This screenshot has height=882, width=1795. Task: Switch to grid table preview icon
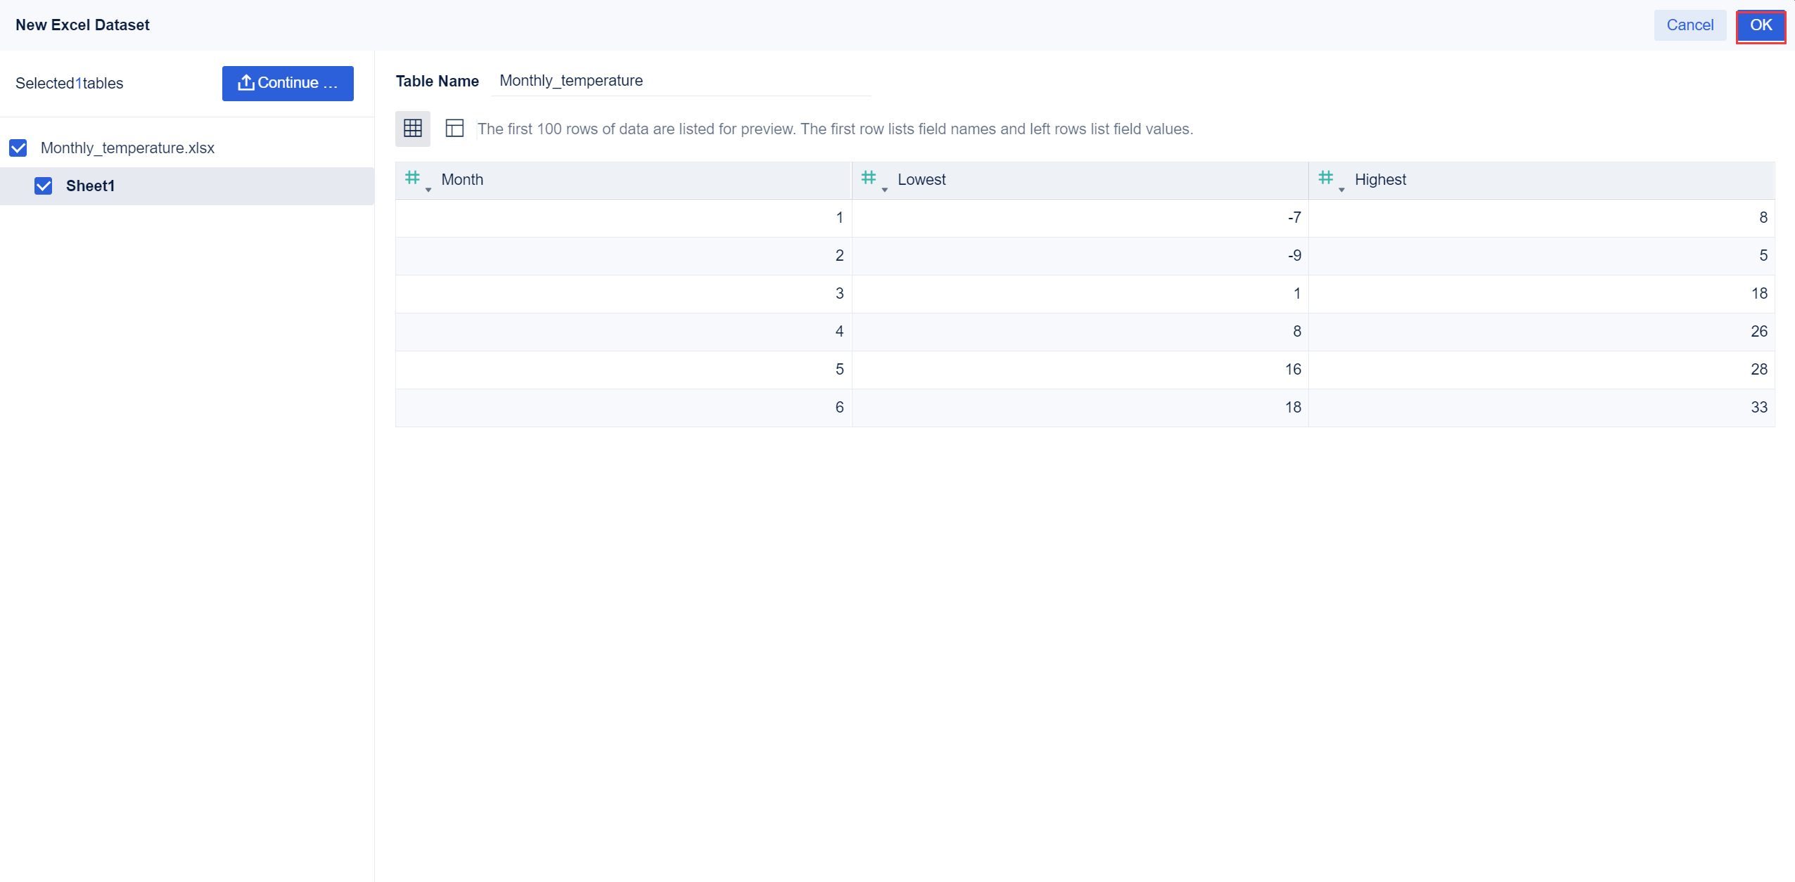[x=413, y=129]
